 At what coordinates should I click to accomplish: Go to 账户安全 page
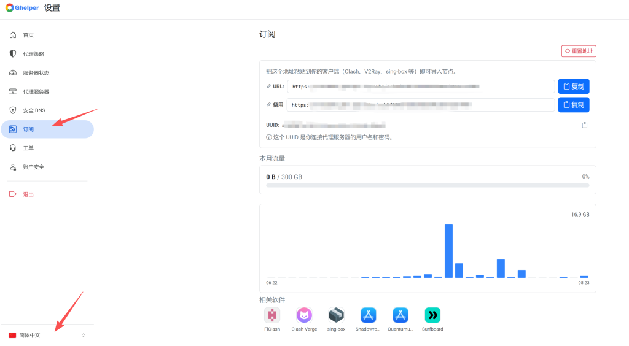click(47, 167)
